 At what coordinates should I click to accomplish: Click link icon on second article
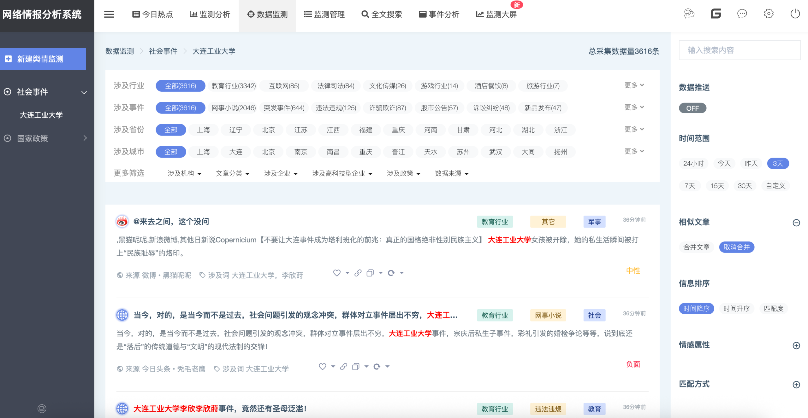[x=344, y=367]
